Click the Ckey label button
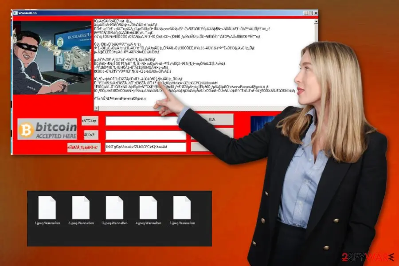Image resolution: width=399 pixels, height=266 pixels. (90, 121)
